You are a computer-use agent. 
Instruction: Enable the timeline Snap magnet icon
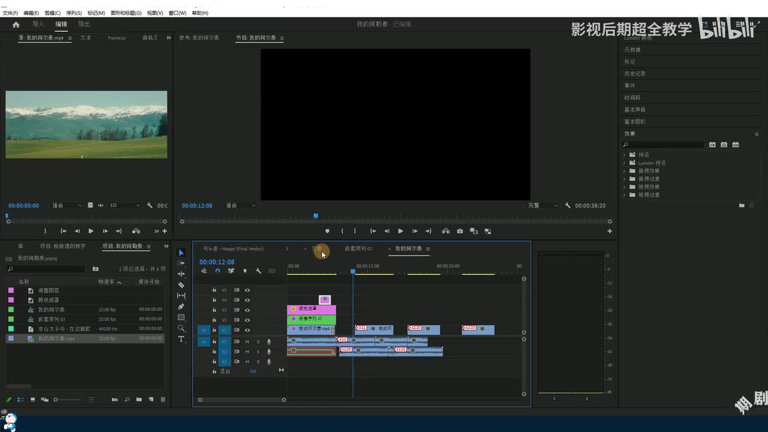[x=217, y=271]
